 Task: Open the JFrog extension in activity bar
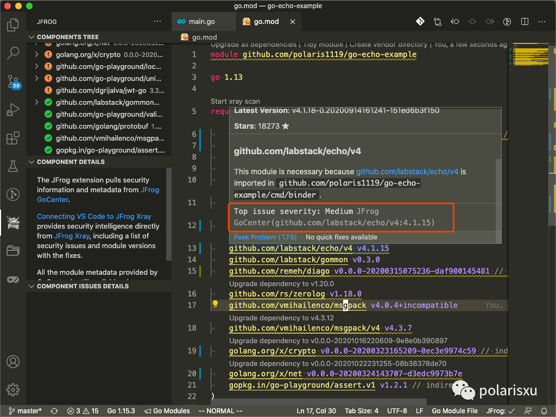click(x=13, y=223)
